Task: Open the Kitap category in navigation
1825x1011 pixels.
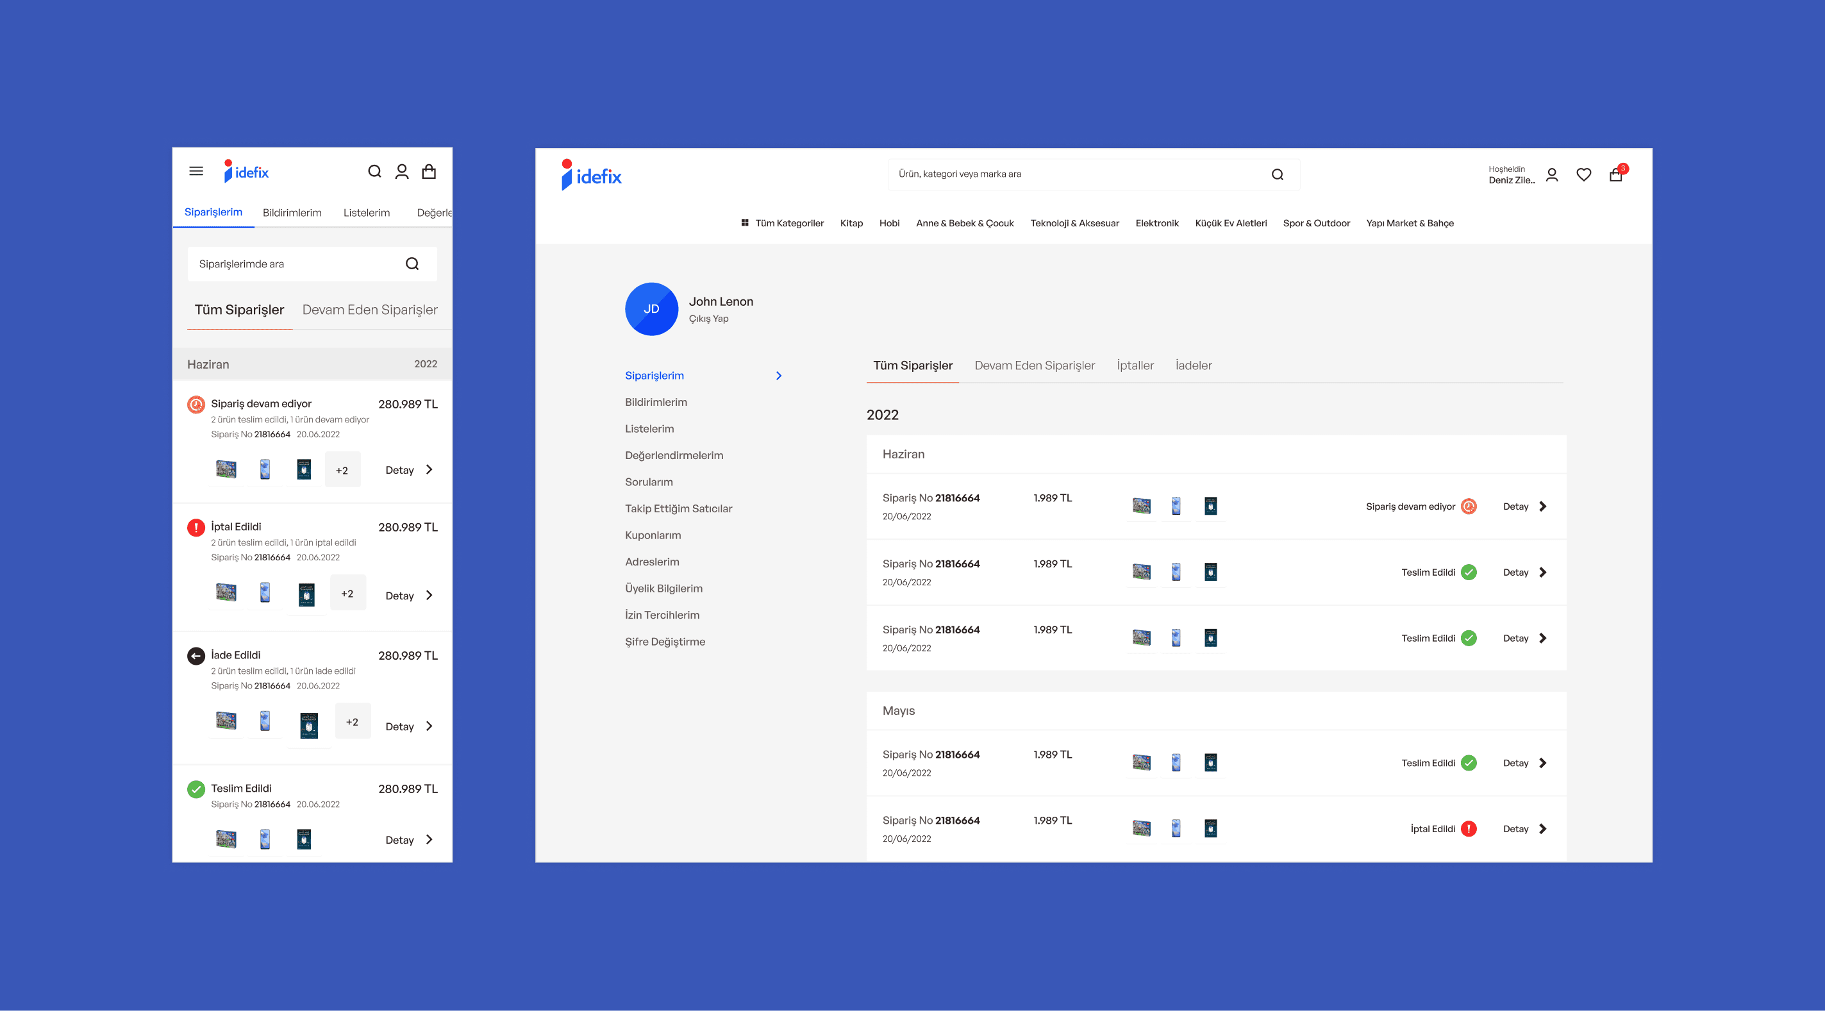Action: 851,223
